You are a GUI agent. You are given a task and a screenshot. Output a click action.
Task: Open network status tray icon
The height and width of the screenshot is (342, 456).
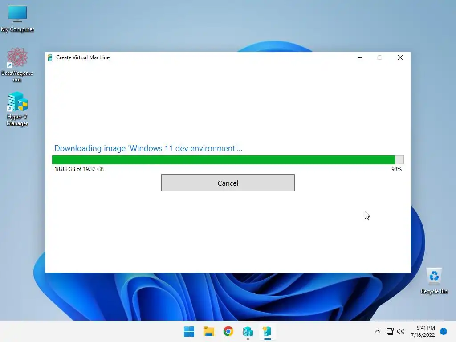(x=390, y=331)
